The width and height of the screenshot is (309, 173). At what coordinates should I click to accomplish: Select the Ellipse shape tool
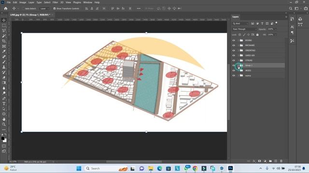click(4, 114)
